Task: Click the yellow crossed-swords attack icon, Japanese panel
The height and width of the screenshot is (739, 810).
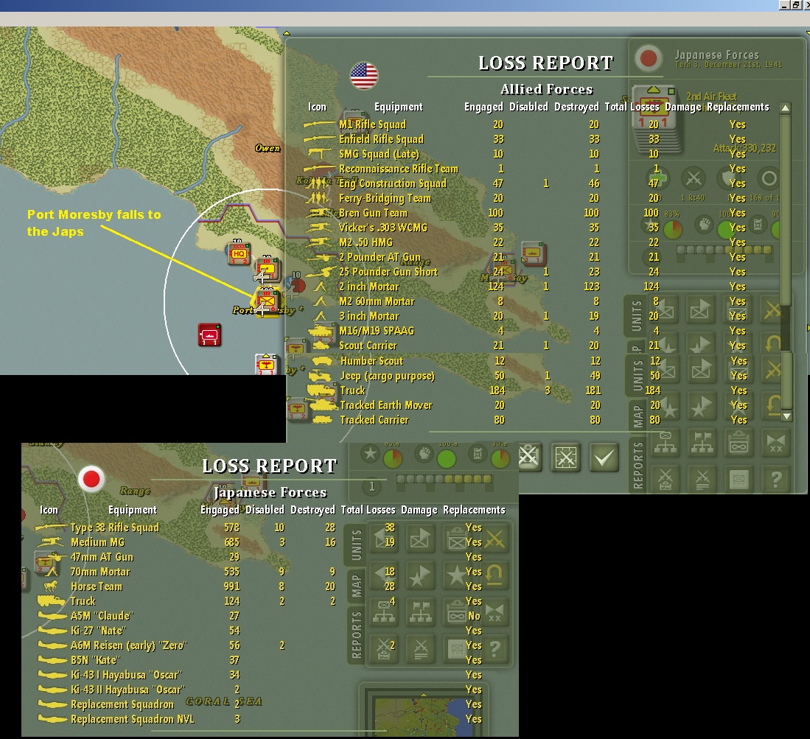Action: [495, 539]
